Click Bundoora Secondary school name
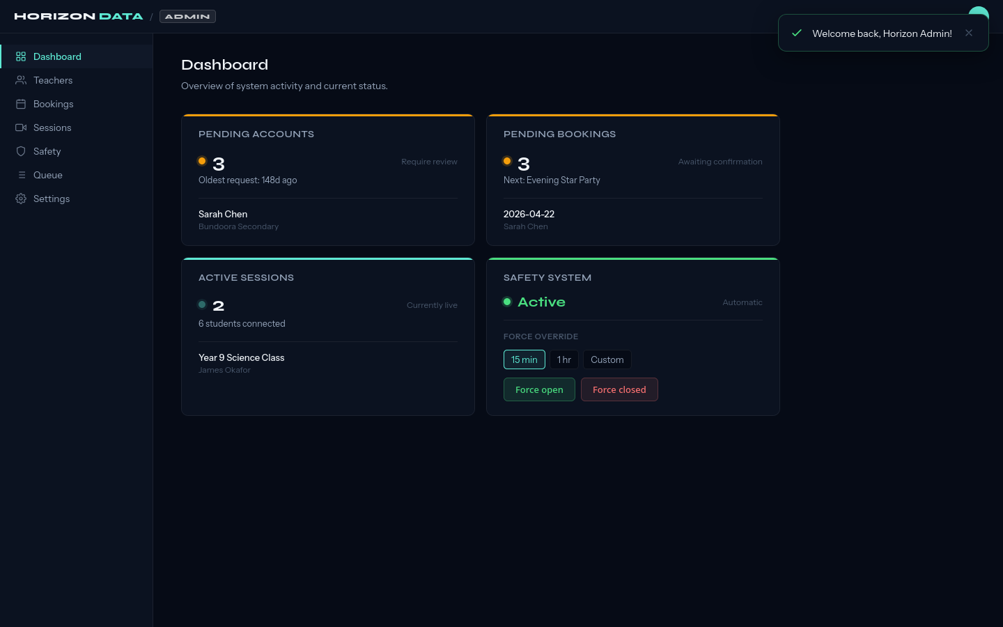Image resolution: width=1003 pixels, height=627 pixels. click(238, 226)
